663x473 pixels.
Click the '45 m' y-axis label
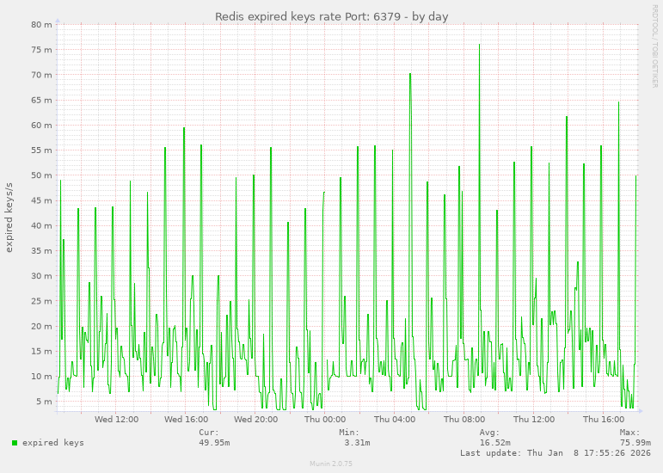click(x=41, y=200)
